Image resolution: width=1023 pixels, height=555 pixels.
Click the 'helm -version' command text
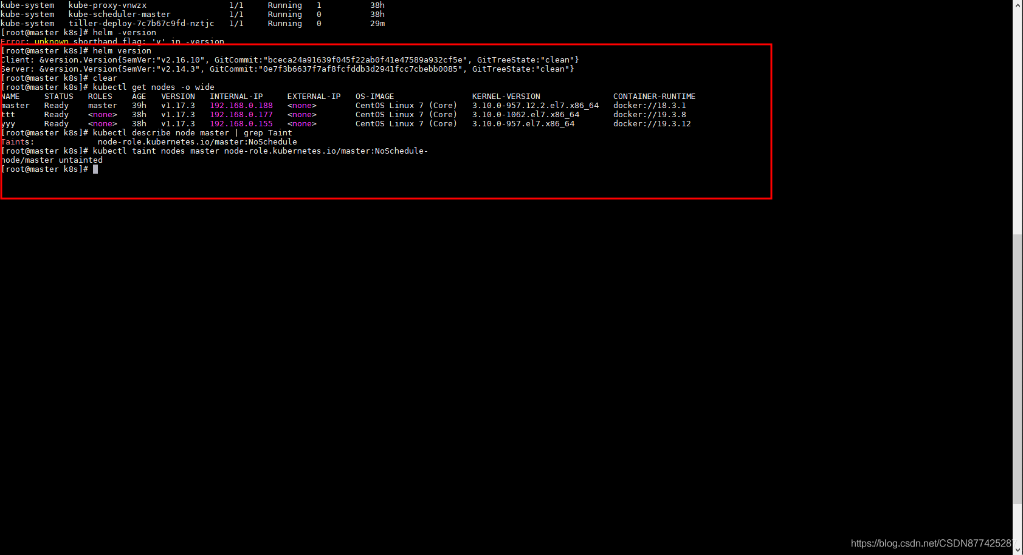pos(125,33)
